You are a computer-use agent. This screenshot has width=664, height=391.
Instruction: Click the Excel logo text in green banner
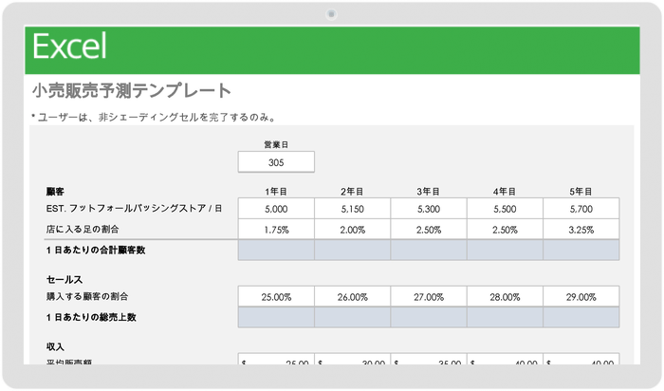[x=69, y=46]
